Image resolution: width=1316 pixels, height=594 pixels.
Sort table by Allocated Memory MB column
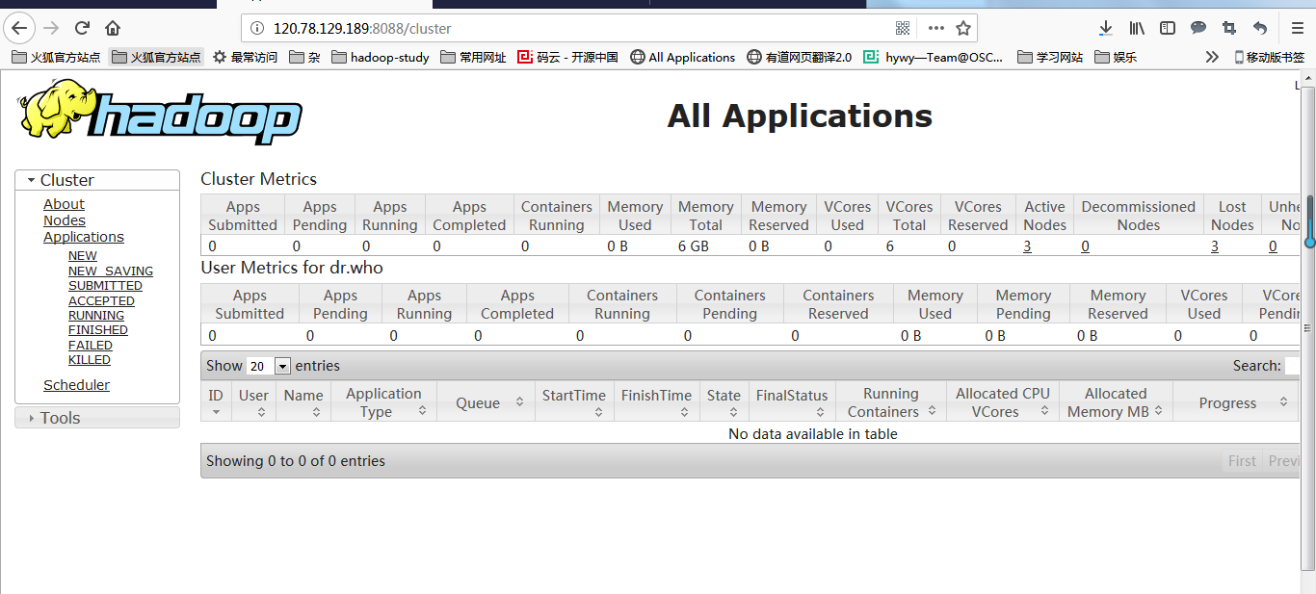(x=1116, y=402)
